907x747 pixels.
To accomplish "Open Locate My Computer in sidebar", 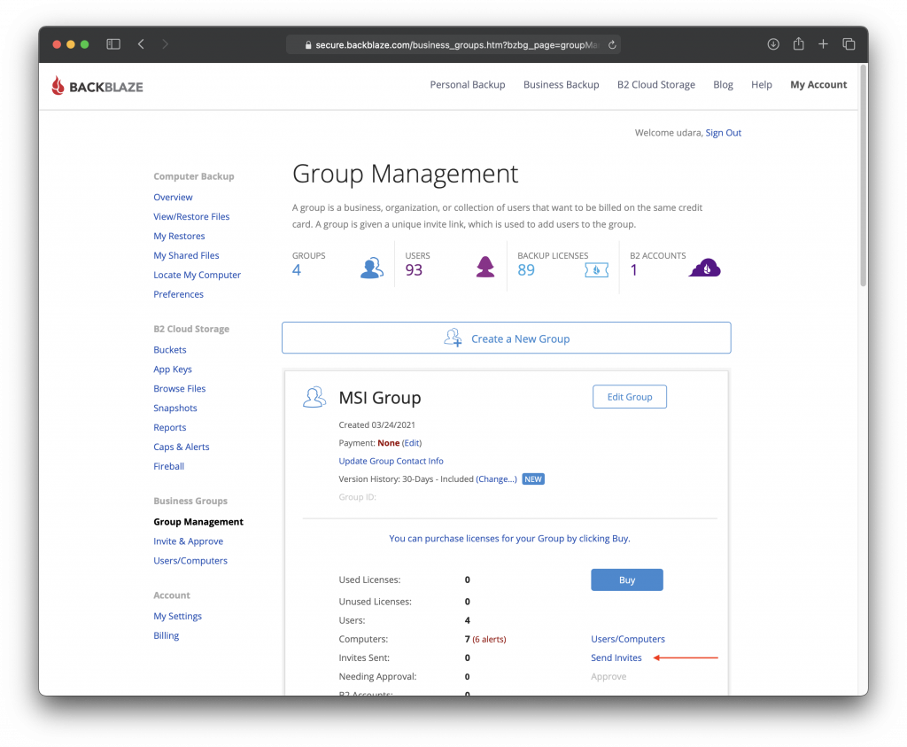I will pyautogui.click(x=198, y=275).
